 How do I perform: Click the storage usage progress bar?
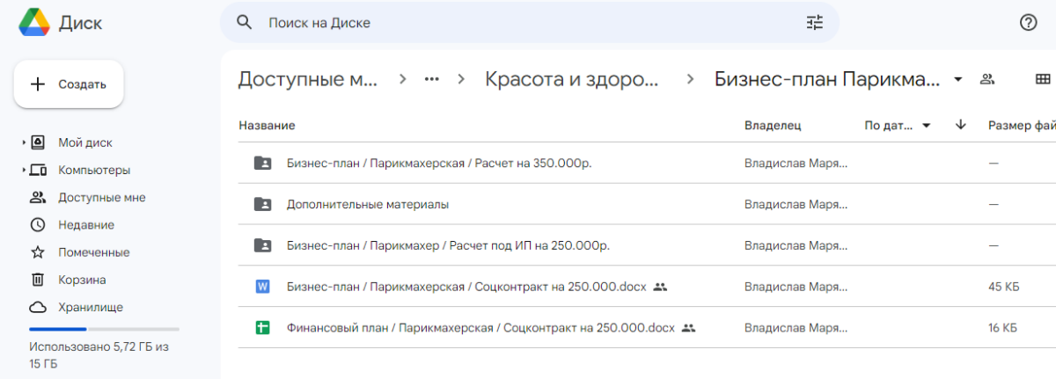[x=104, y=329]
